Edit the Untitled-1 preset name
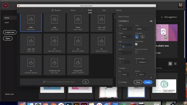 (124, 21)
